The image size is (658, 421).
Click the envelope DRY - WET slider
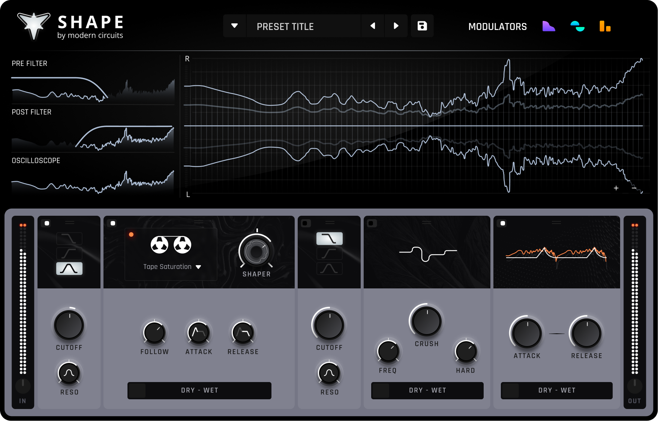(x=557, y=390)
